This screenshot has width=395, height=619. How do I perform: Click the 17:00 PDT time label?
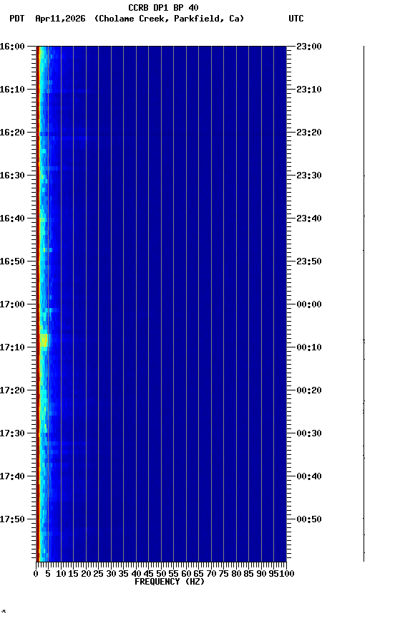[12, 304]
